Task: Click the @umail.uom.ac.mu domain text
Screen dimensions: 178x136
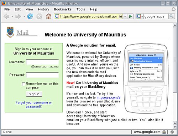Action: (x=45, y=66)
